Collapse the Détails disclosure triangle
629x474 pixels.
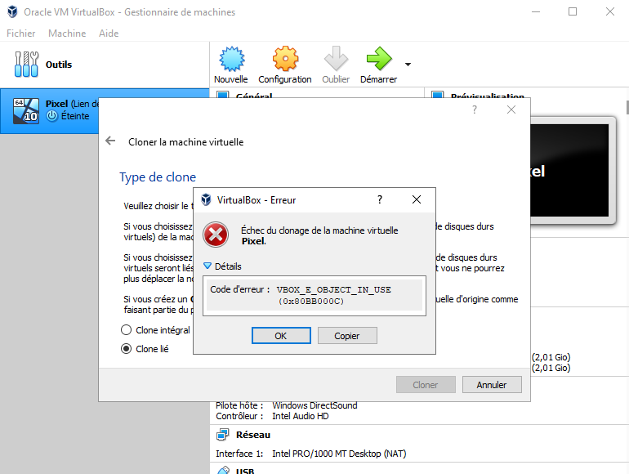point(207,266)
